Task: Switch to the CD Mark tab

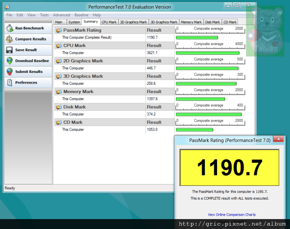Action: (x=230, y=22)
